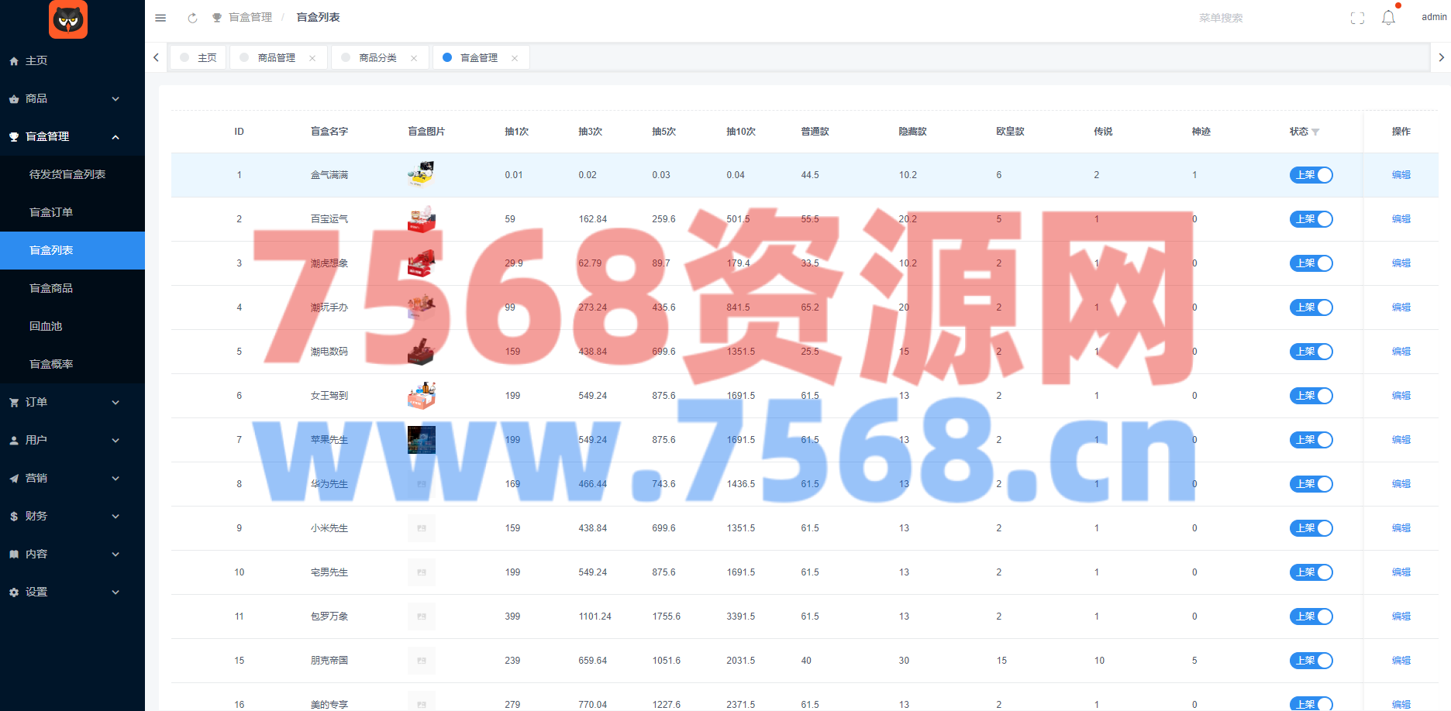Click 编辑 link for 百宝运气
This screenshot has width=1451, height=711.
click(1401, 219)
